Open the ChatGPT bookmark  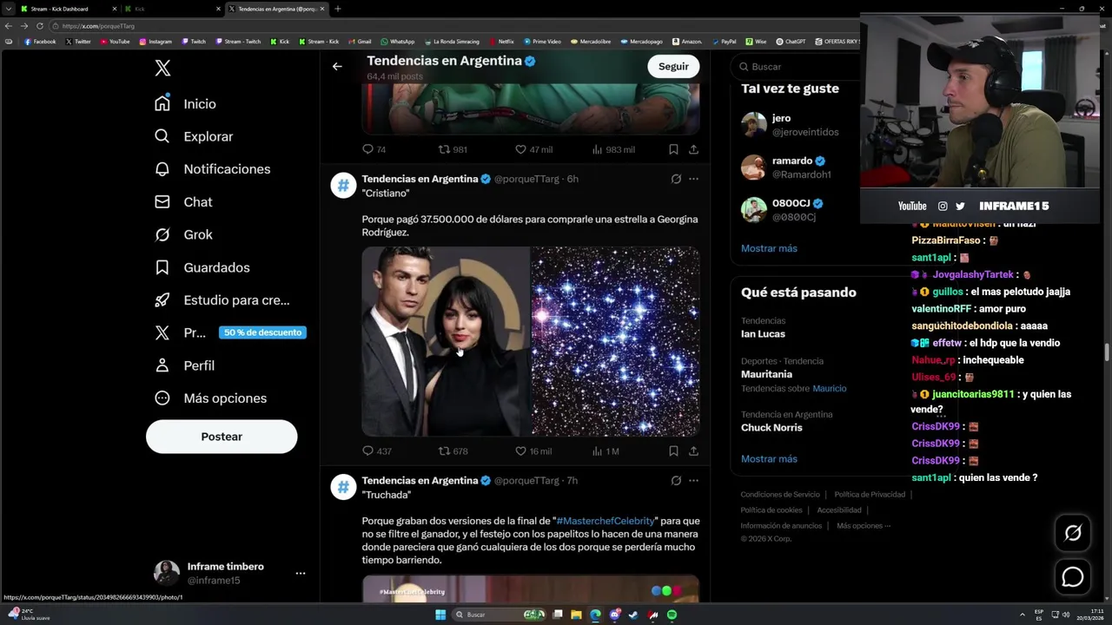[791, 42]
